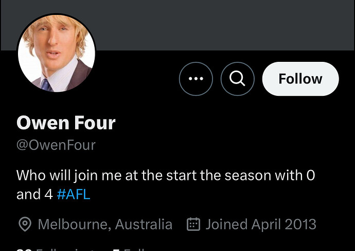Click the calendar icon beside Joined

coord(193,224)
